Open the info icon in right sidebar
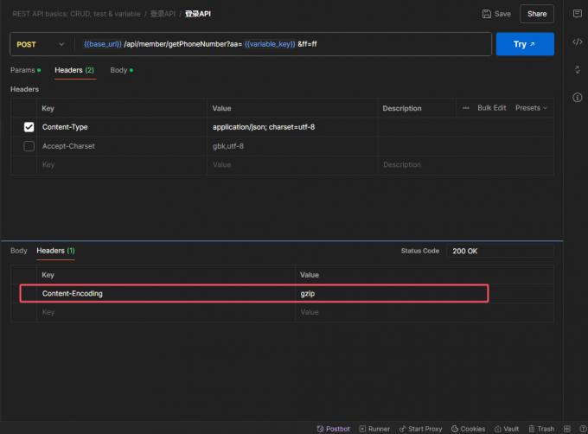This screenshot has width=588, height=434. (x=577, y=98)
